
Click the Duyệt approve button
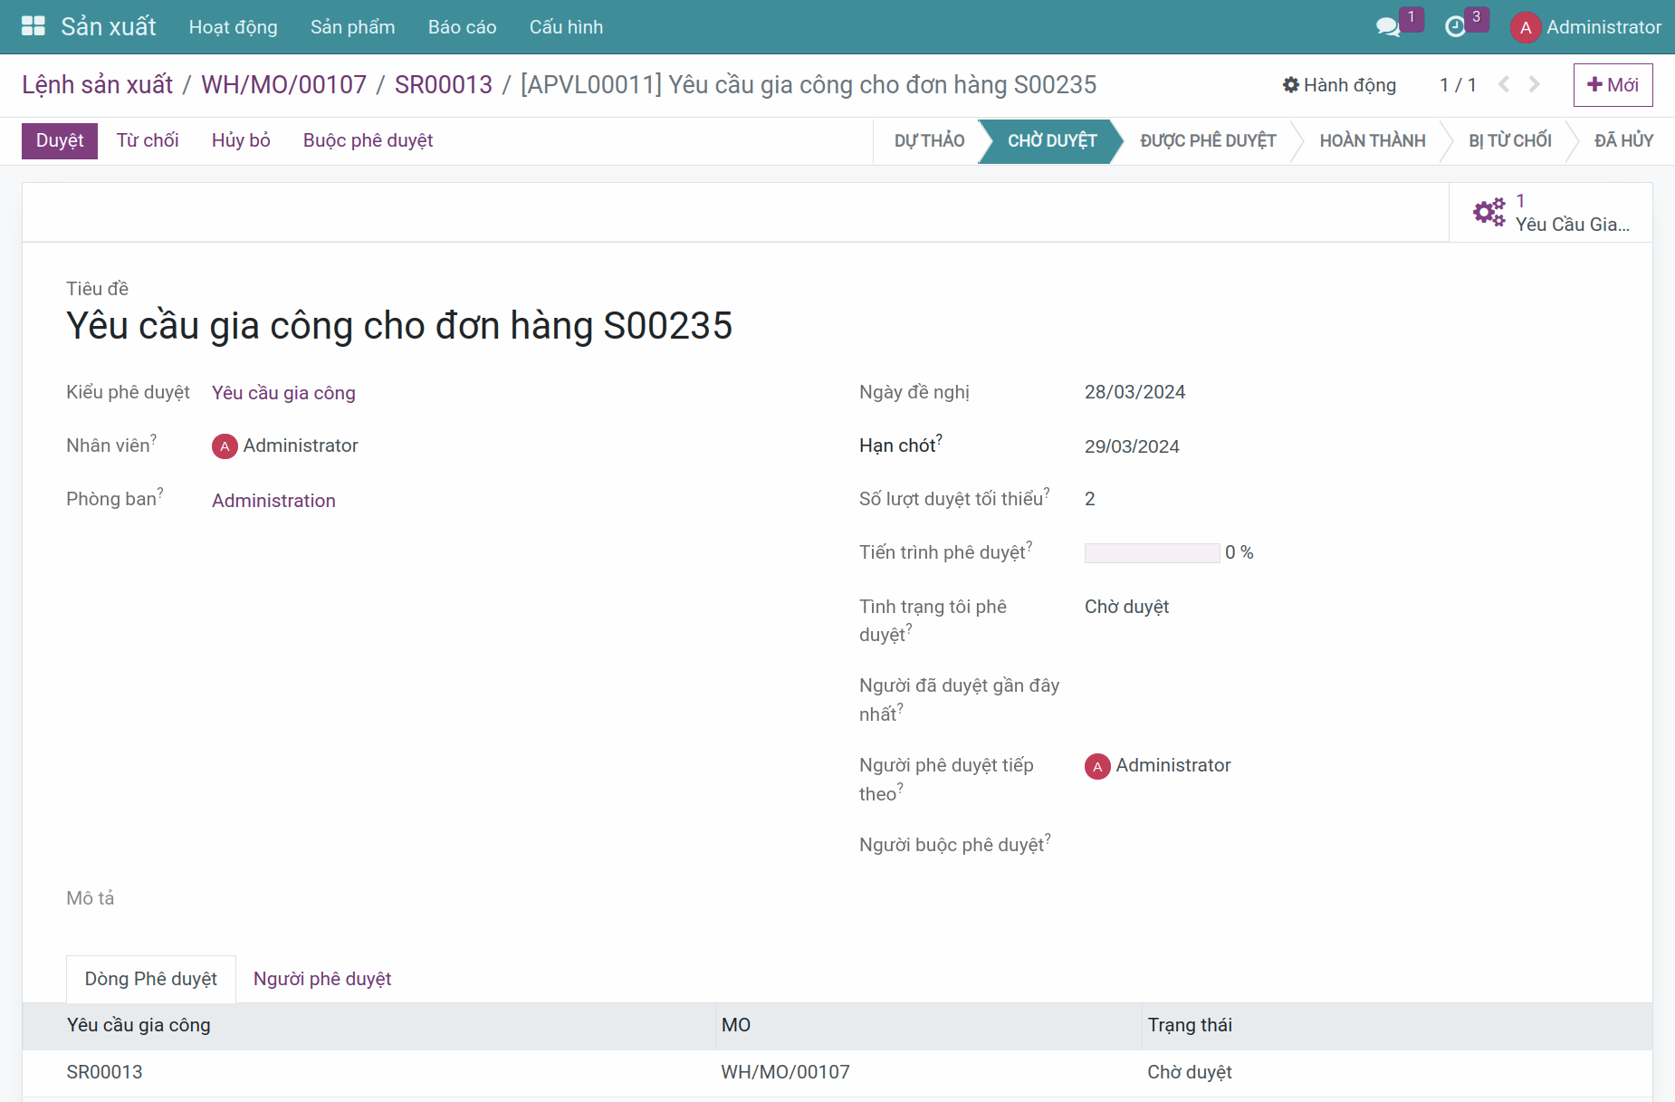click(x=60, y=140)
